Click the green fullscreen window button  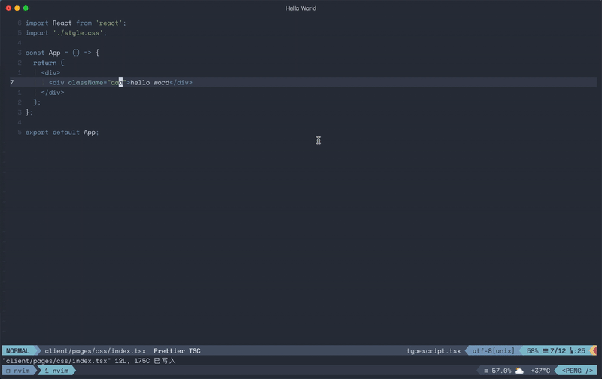click(26, 8)
